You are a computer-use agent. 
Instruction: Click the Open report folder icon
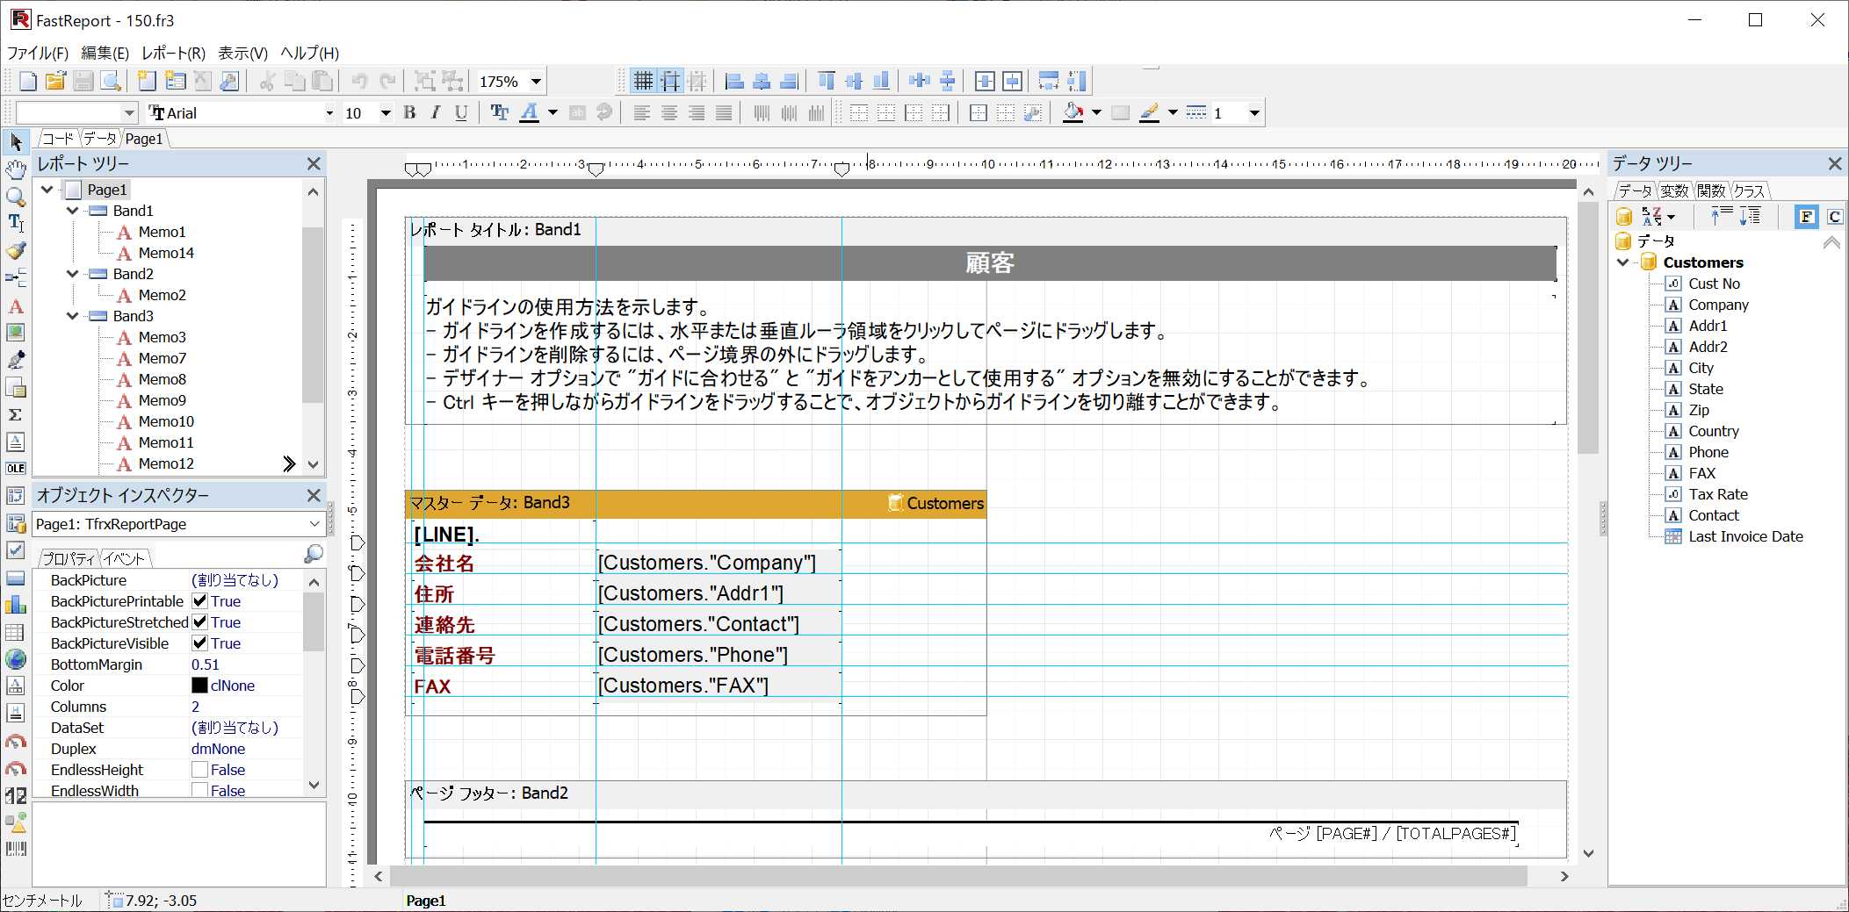click(55, 82)
